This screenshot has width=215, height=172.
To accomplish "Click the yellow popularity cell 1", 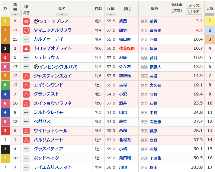I will (210, 21).
